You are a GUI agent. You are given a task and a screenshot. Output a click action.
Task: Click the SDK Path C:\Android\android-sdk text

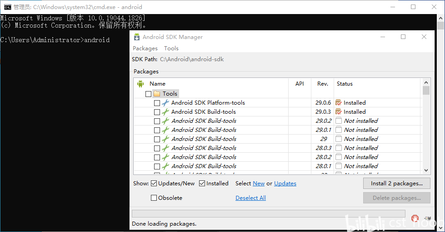tap(192, 59)
